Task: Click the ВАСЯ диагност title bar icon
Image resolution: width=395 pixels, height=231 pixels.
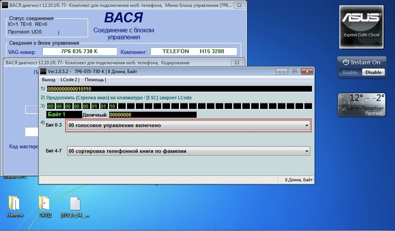Action: point(5,5)
